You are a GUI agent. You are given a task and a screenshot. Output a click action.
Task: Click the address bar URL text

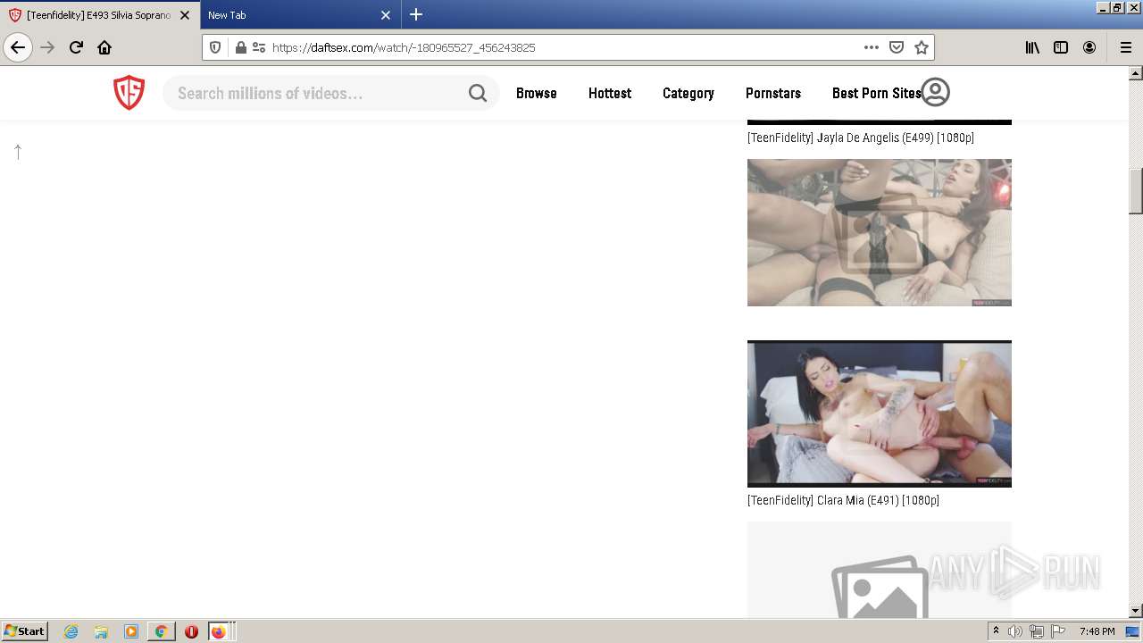click(404, 47)
